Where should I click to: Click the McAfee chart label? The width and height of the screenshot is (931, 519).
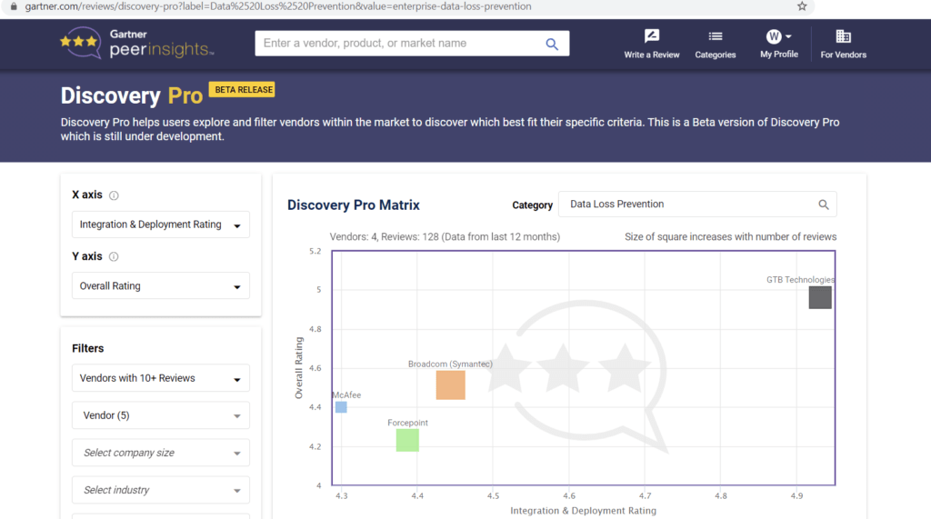coord(346,394)
